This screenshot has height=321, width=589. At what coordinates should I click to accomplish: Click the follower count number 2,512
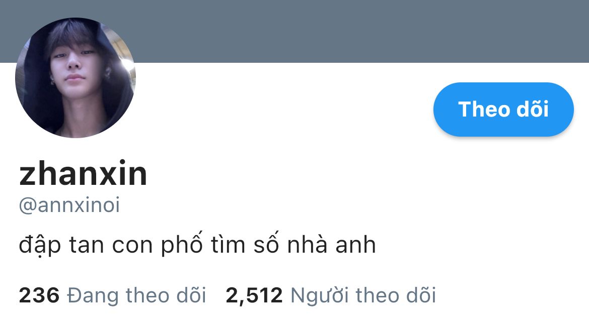tap(254, 295)
